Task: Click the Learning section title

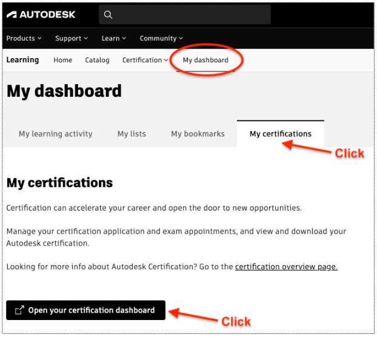Action: [x=22, y=60]
